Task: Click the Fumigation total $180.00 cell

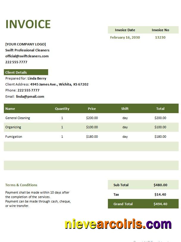Action: click(x=160, y=137)
